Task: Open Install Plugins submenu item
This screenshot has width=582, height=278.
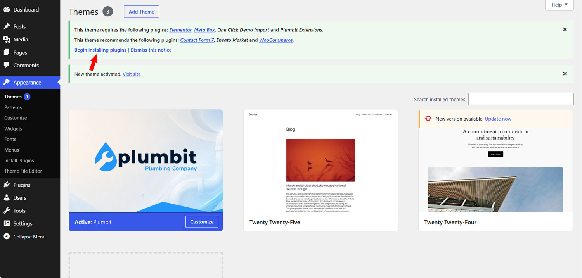Action: (19, 161)
